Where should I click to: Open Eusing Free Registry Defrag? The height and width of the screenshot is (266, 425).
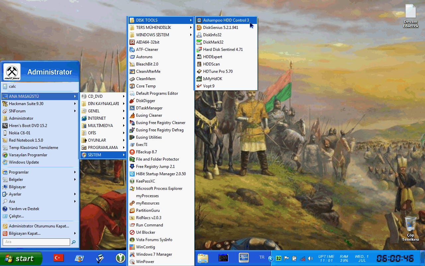pos(161,130)
